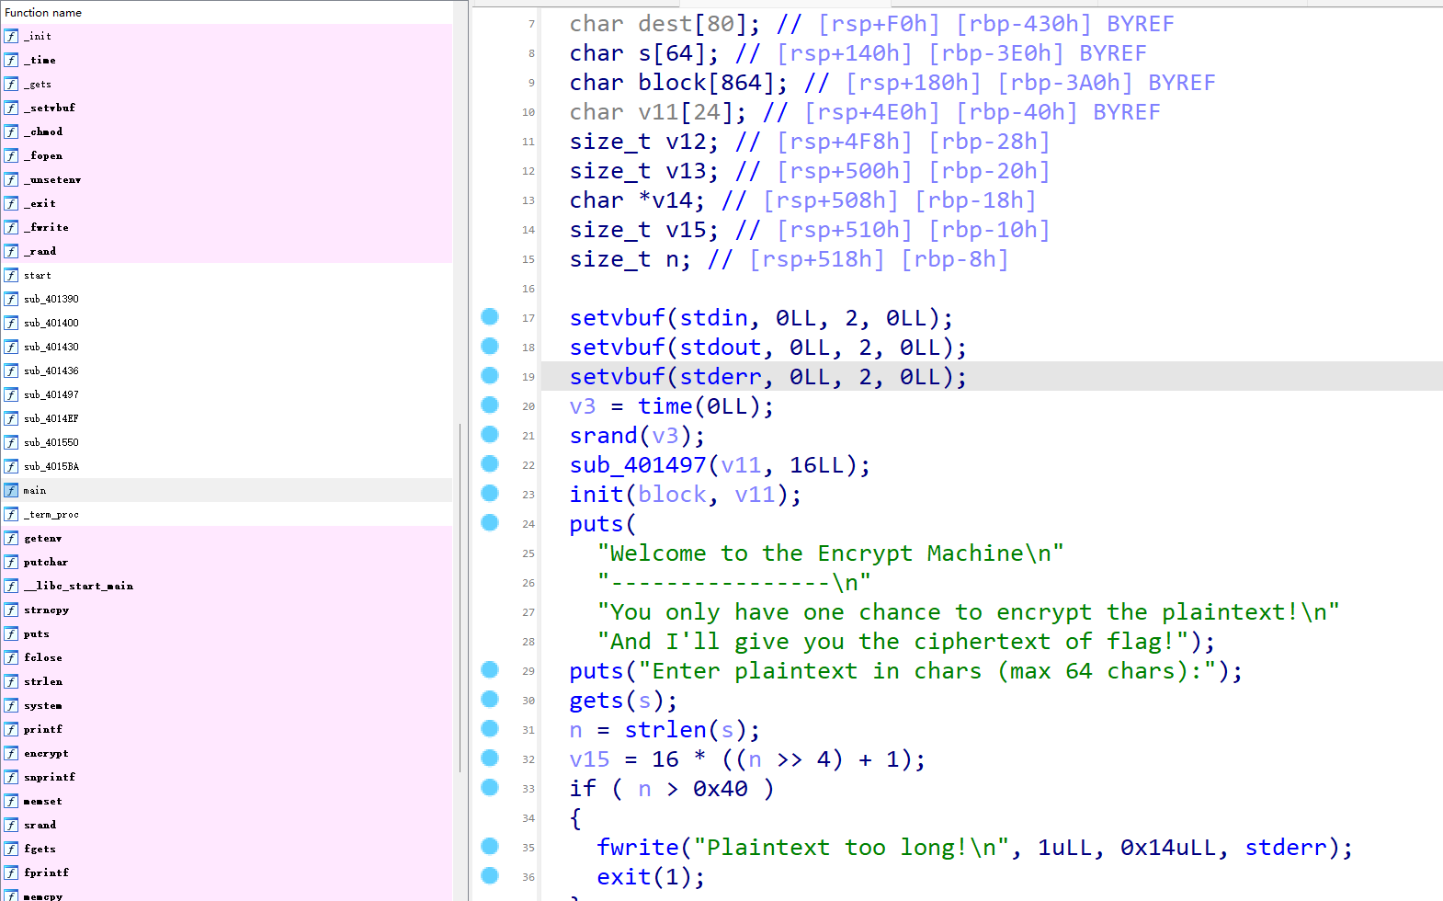1443x901 pixels.
Task: Toggle breakpoint dot on line 22
Action: click(490, 463)
